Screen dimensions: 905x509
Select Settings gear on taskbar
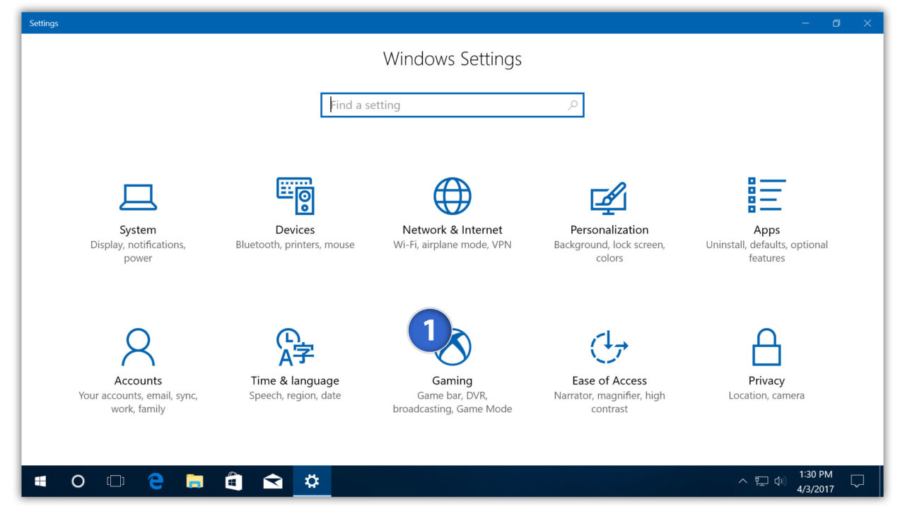(312, 481)
